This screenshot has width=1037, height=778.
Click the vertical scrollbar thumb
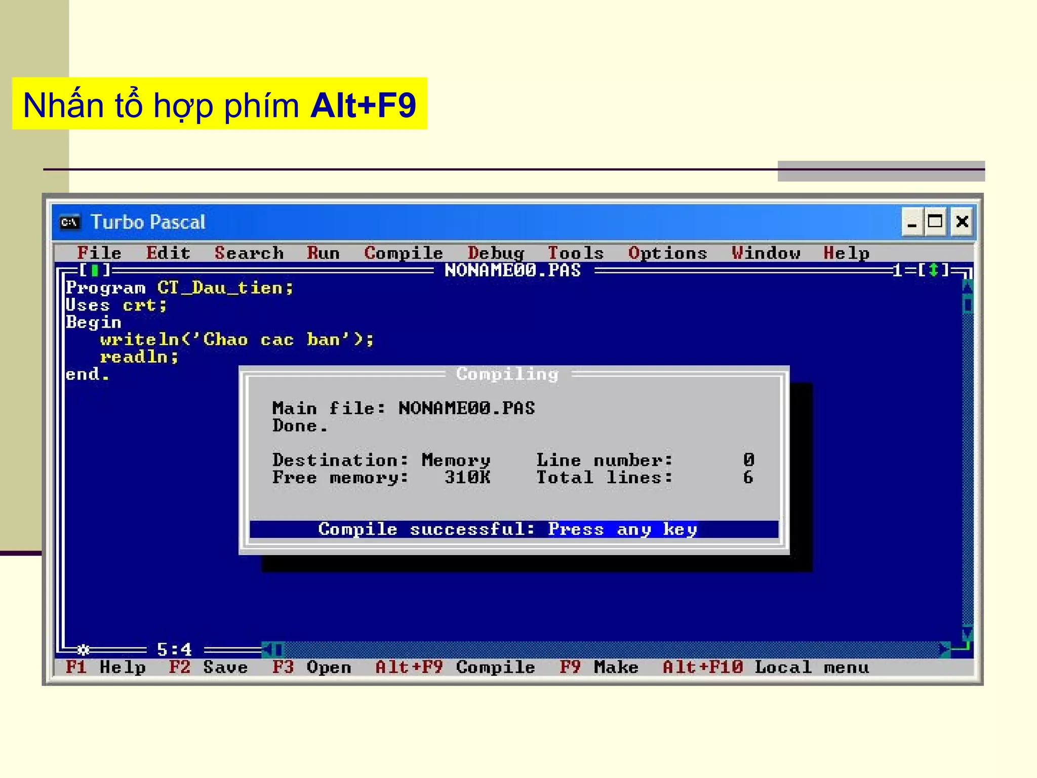pos(967,304)
